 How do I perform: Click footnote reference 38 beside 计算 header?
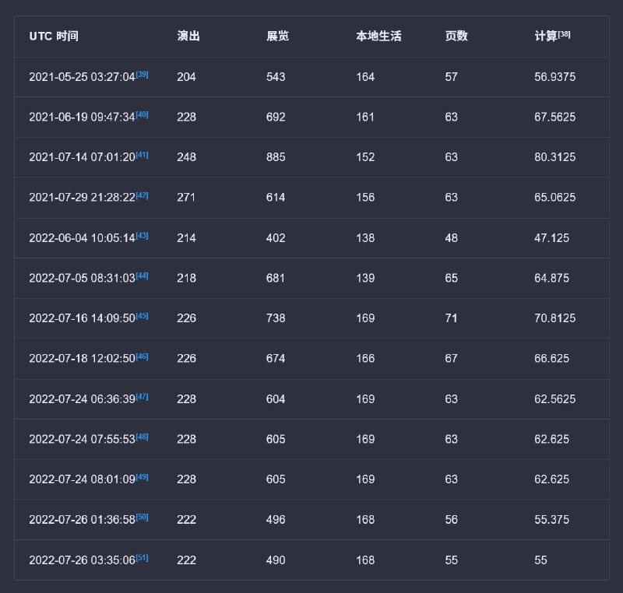pos(565,33)
